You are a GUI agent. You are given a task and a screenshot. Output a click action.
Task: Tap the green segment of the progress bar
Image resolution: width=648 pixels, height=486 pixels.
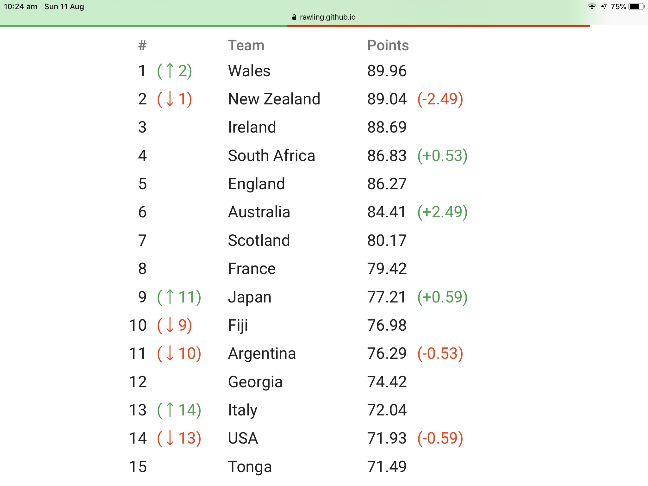[x=143, y=26]
